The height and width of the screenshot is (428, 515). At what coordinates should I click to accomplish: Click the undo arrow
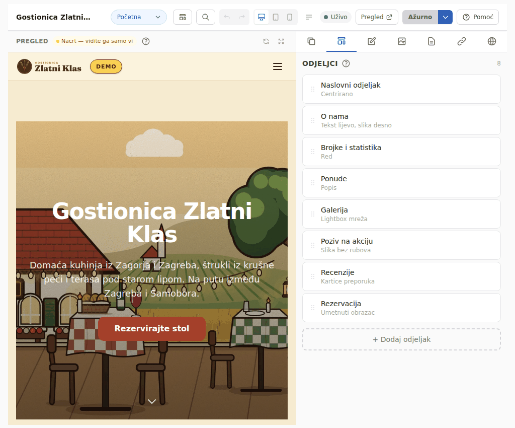227,17
